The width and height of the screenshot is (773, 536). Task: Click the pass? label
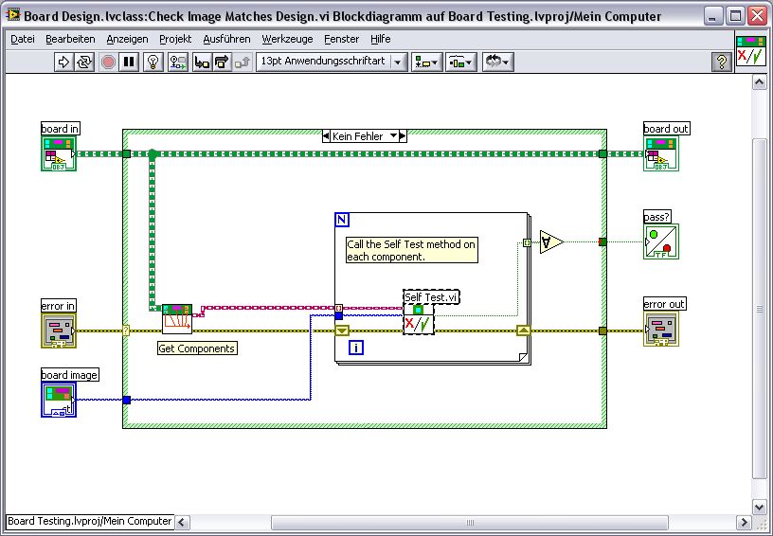(x=657, y=217)
